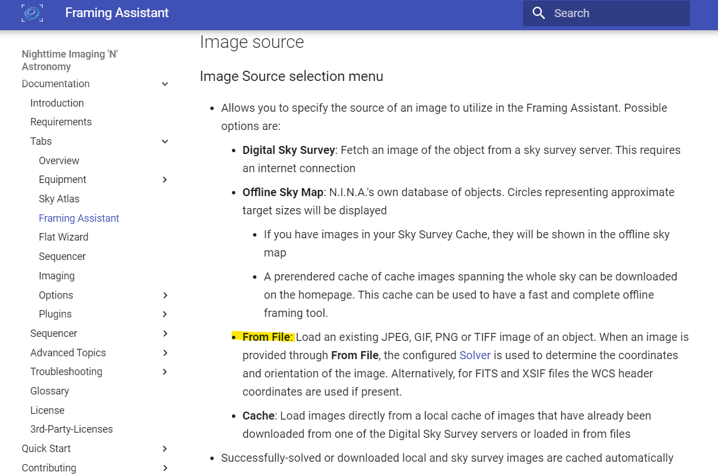Expand Advanced Topics chevron
The height and width of the screenshot is (476, 718).
click(x=165, y=353)
